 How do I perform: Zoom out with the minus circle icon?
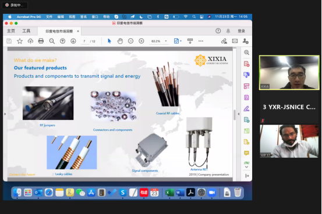click(x=130, y=41)
